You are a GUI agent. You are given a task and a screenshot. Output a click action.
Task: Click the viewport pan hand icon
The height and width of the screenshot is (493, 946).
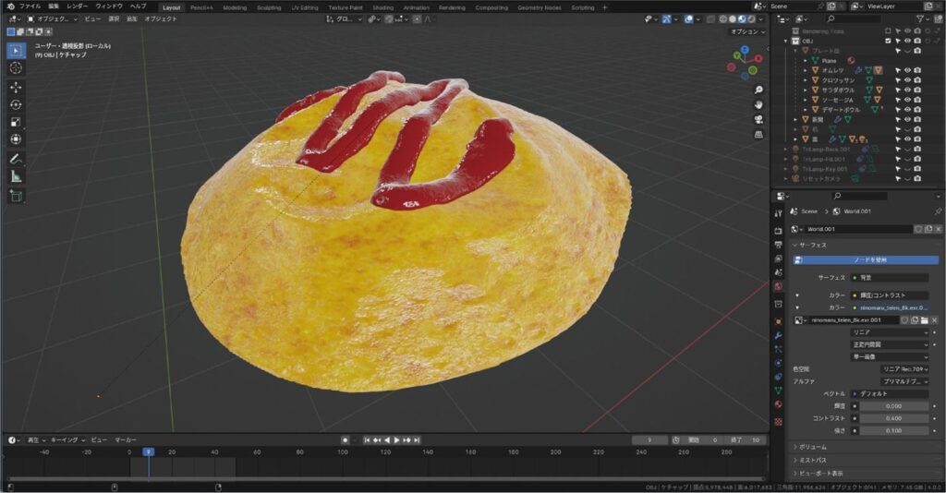[x=758, y=105]
